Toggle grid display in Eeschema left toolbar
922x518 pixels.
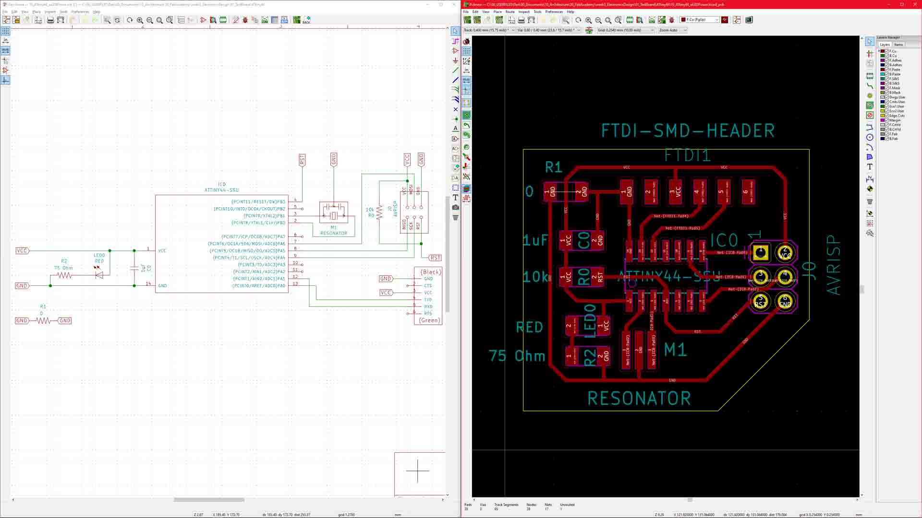point(5,31)
